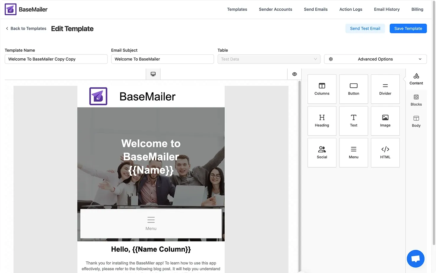The height and width of the screenshot is (273, 436).
Task: Edit the Template Name field
Action: 56,59
